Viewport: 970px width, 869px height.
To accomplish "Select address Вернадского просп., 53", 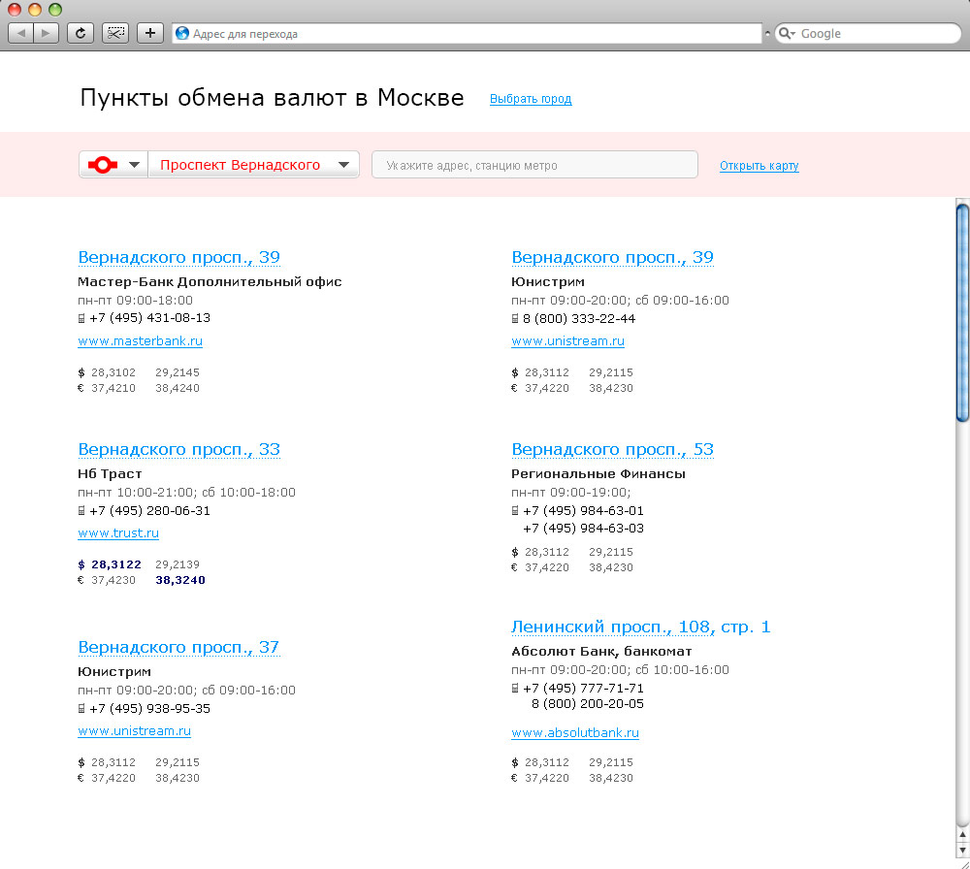I will point(612,450).
